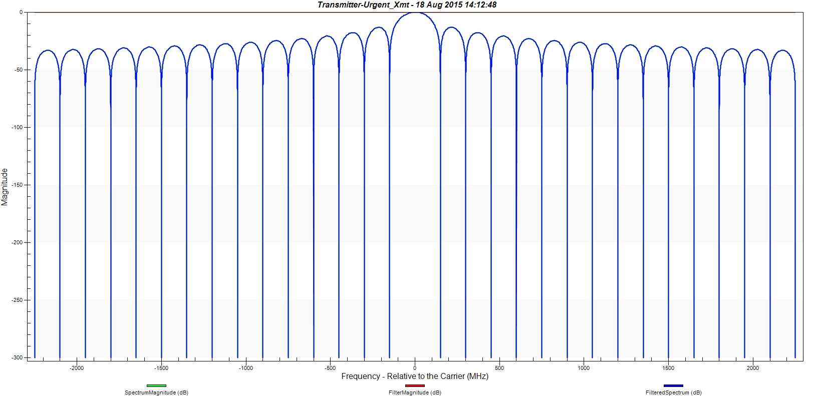Select the FilteredSpectrum (dB) legend label
The height and width of the screenshot is (396, 814).
pyautogui.click(x=673, y=392)
